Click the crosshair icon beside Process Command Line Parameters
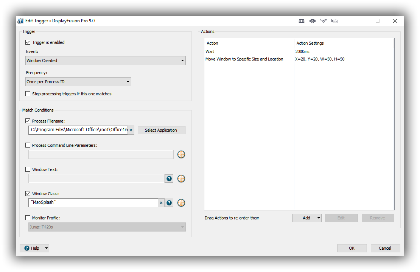The height and width of the screenshot is (272, 420). point(181,154)
